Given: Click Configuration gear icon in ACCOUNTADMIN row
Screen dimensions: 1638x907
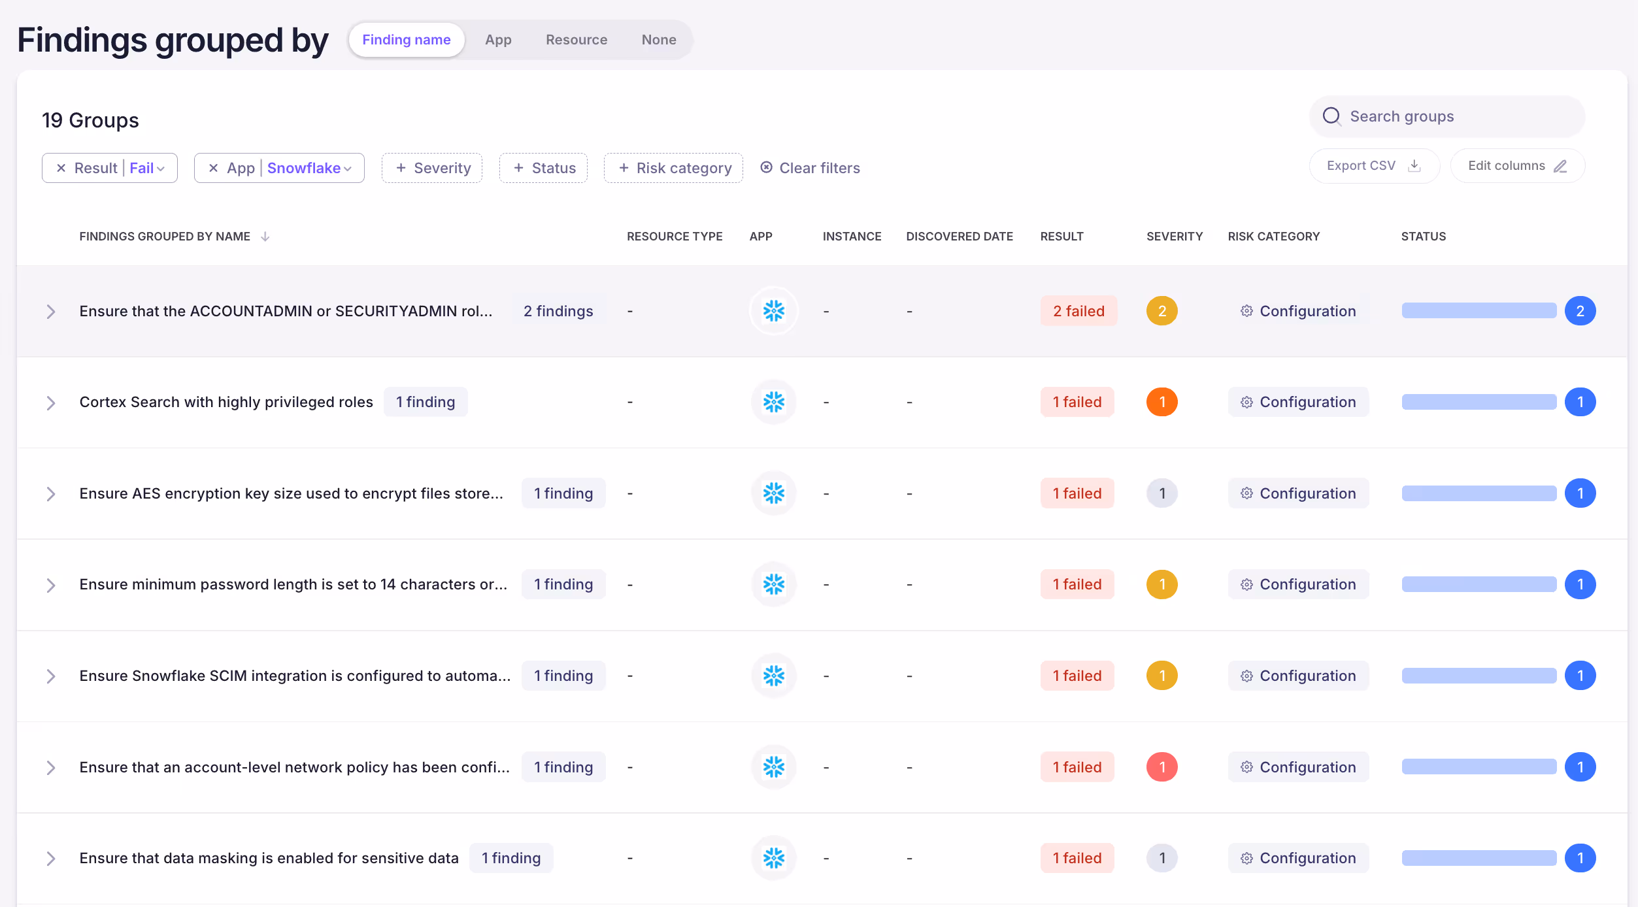Looking at the screenshot, I should coord(1246,311).
